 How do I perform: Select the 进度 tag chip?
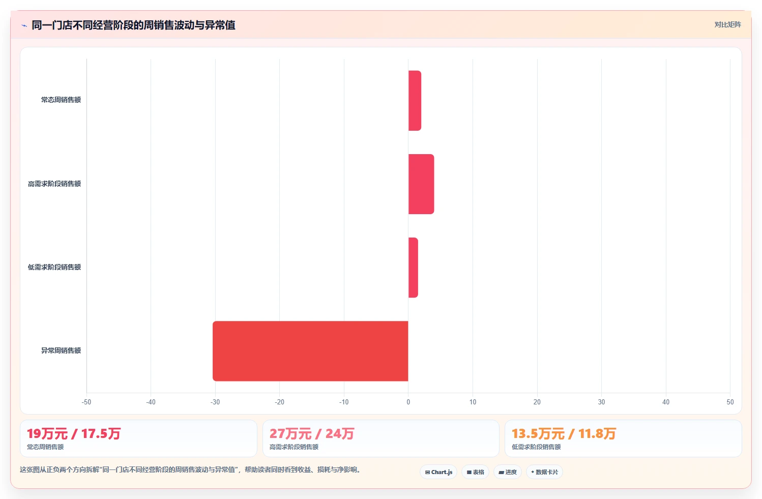point(507,472)
